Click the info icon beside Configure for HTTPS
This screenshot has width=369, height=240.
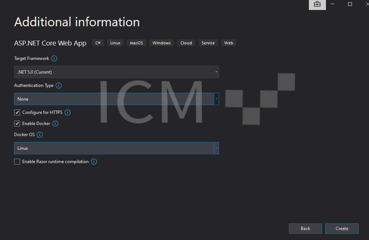click(67, 113)
